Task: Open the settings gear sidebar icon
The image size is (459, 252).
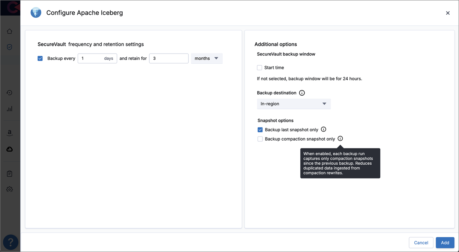Action: pyautogui.click(x=9, y=189)
